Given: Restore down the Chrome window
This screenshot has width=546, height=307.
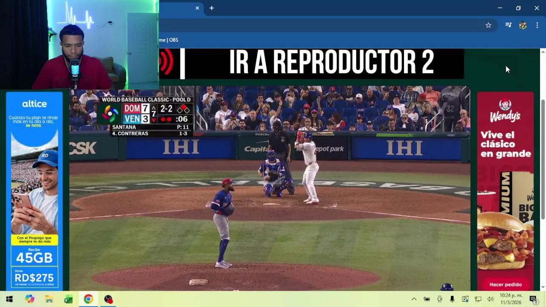Looking at the screenshot, I should [x=518, y=8].
